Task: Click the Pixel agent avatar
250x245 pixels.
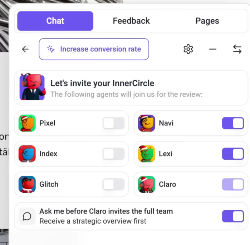Action: click(27, 123)
